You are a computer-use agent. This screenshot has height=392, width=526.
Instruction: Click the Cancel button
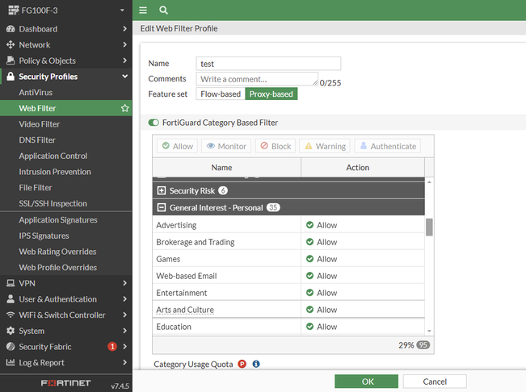[435, 382]
